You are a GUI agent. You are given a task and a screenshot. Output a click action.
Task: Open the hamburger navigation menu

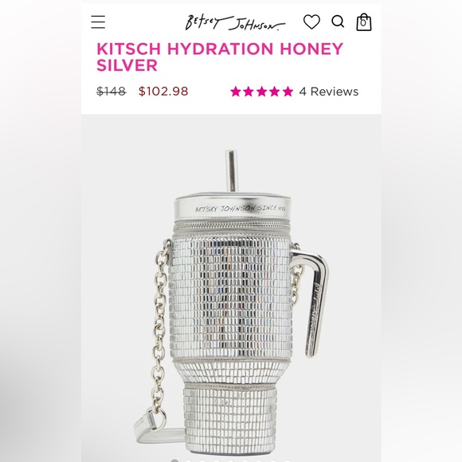(x=98, y=22)
